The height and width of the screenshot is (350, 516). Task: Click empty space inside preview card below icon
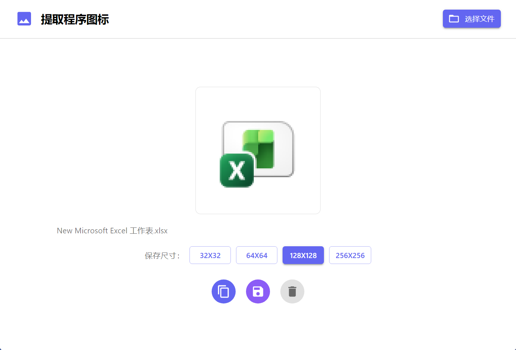pos(258,201)
